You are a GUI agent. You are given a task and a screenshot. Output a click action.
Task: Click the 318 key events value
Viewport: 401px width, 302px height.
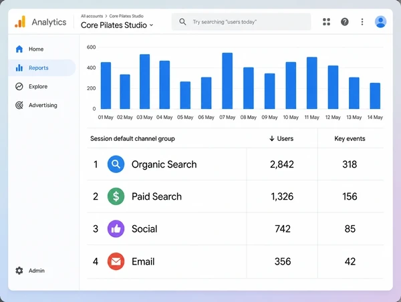[x=350, y=164]
